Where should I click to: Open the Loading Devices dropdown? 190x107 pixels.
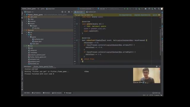[x=115, y=9]
